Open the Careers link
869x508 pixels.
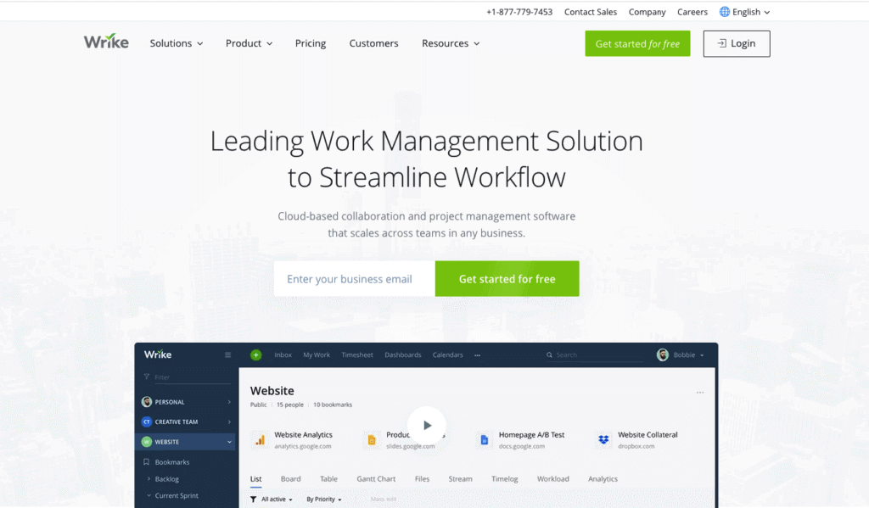click(x=692, y=12)
